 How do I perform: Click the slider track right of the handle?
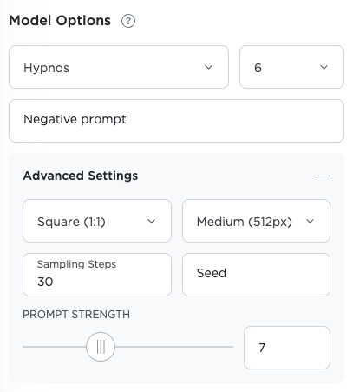[174, 347]
